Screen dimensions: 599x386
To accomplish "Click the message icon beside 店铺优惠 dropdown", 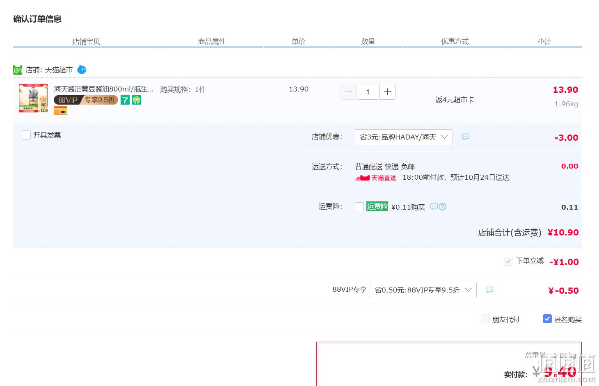I will point(466,137).
